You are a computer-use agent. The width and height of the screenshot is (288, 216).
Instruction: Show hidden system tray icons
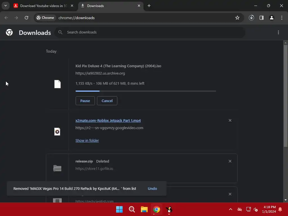[231, 209]
